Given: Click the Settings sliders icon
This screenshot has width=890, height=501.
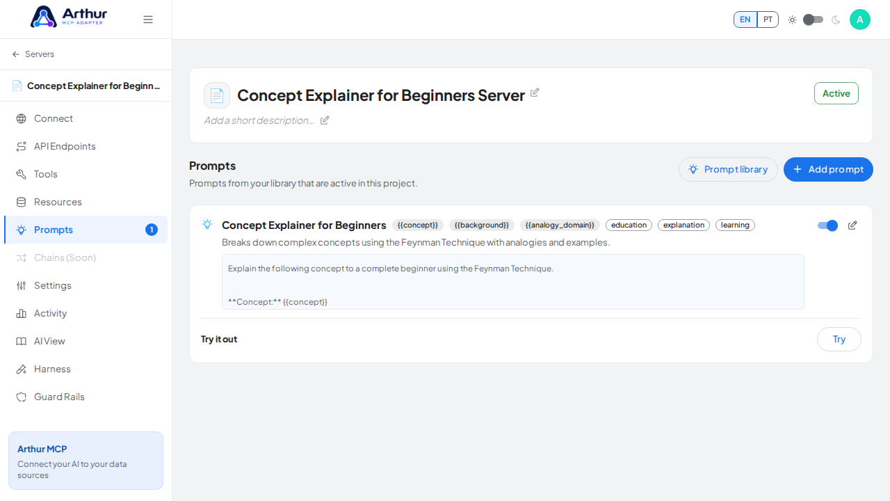Looking at the screenshot, I should (21, 285).
